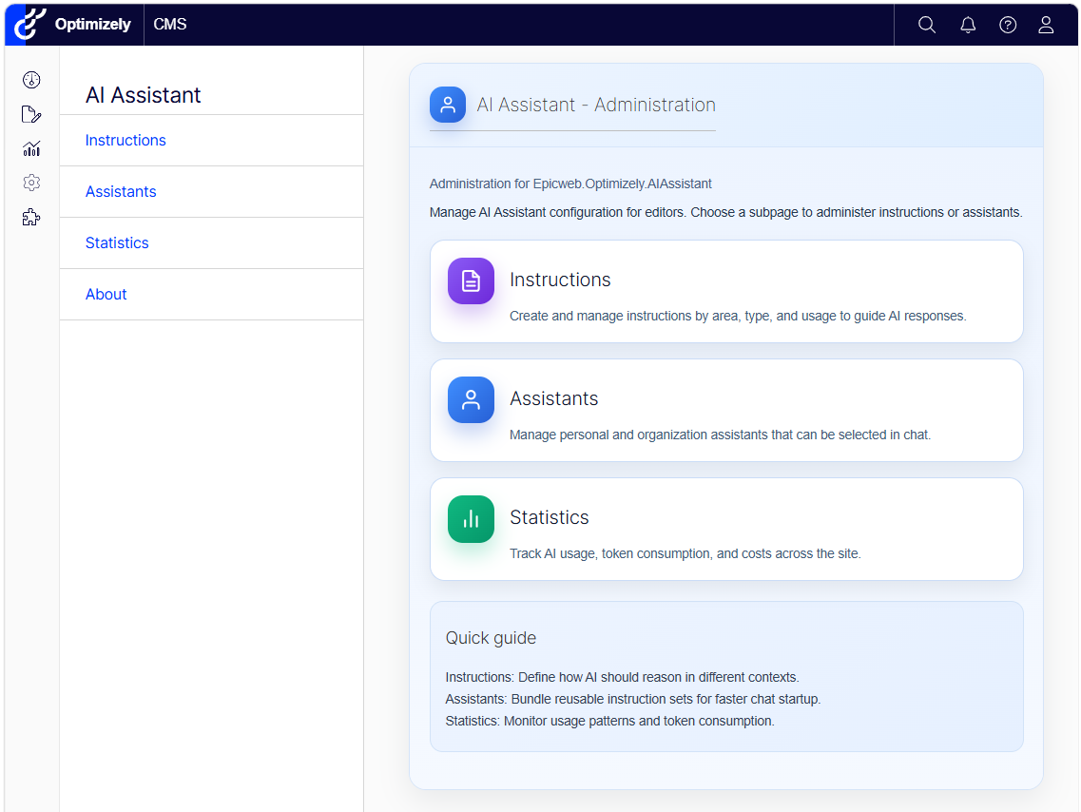Click the AI Assistant sidebar heading
1081x812 pixels.
[x=144, y=94]
